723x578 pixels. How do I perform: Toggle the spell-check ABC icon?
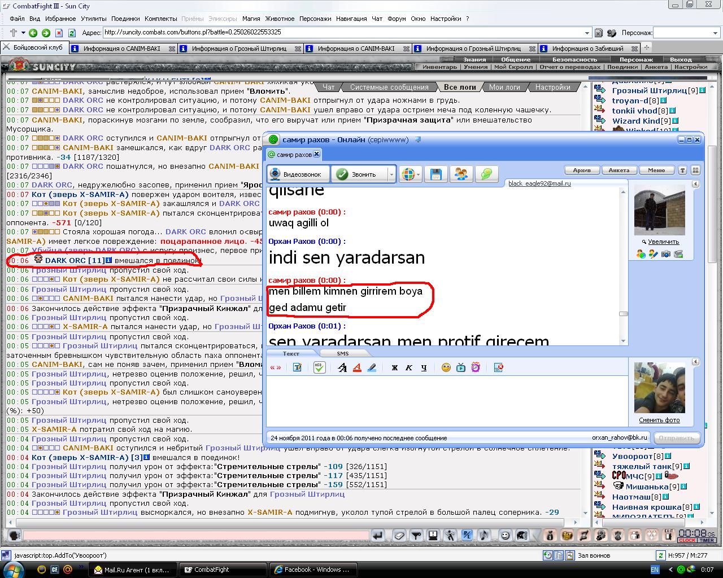coord(319,367)
